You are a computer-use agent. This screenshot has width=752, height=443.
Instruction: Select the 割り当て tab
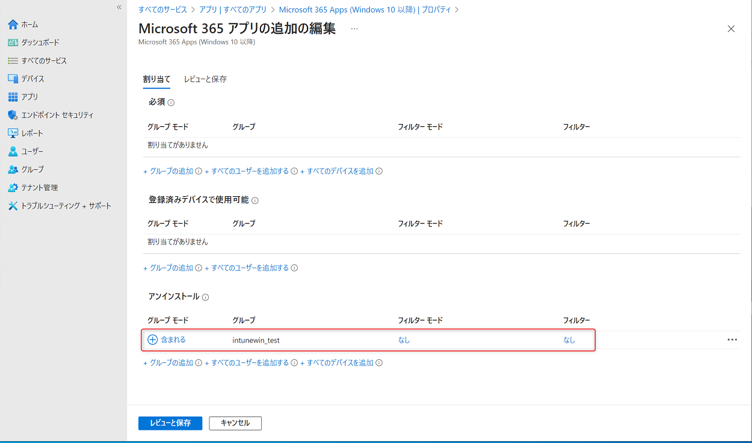point(156,79)
